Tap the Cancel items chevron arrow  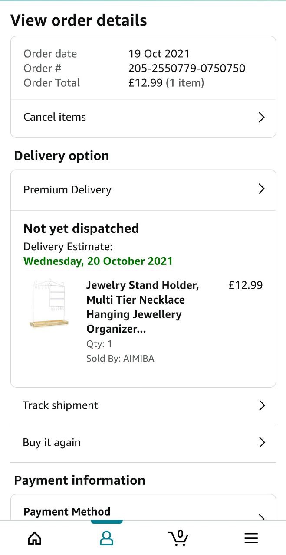click(261, 118)
